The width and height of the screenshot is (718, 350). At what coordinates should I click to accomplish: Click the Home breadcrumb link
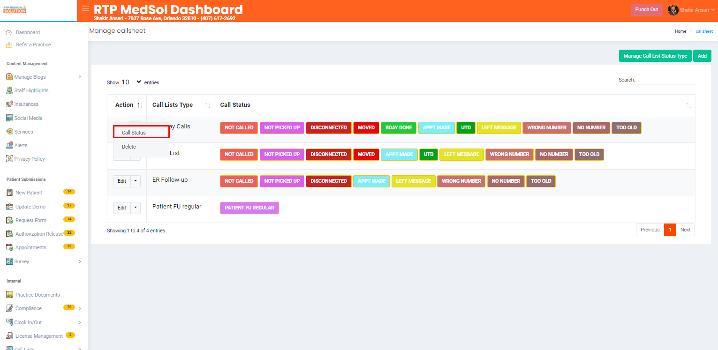[680, 31]
